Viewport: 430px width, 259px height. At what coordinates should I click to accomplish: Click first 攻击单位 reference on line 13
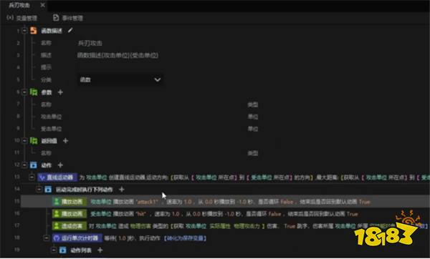tap(97, 177)
